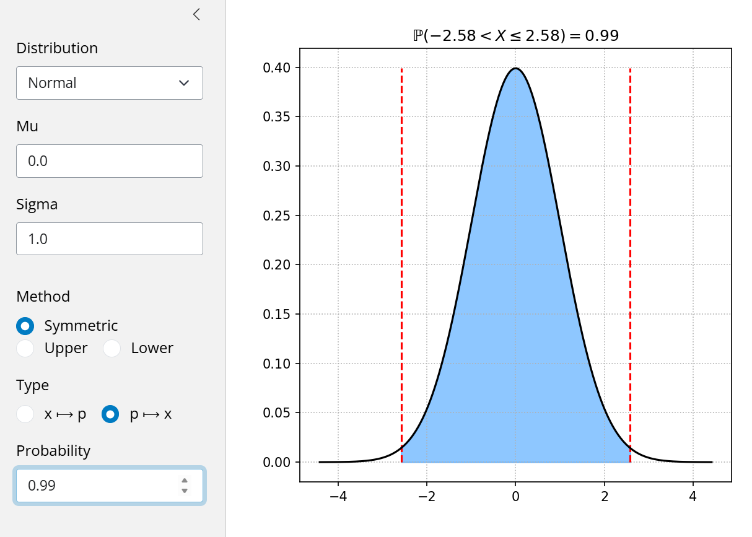Decrease Probability with the stepper down arrow

(x=185, y=491)
